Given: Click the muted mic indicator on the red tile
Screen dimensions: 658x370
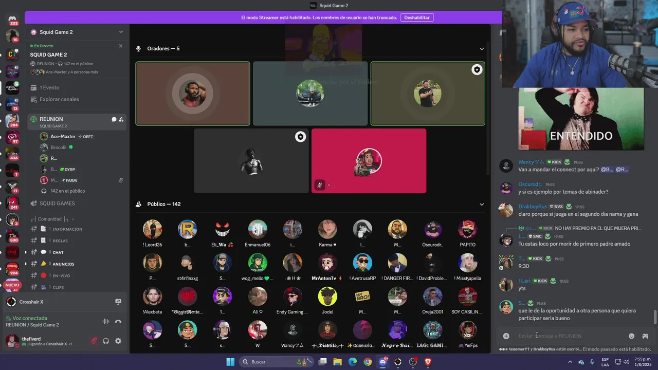Looking at the screenshot, I should (320, 185).
